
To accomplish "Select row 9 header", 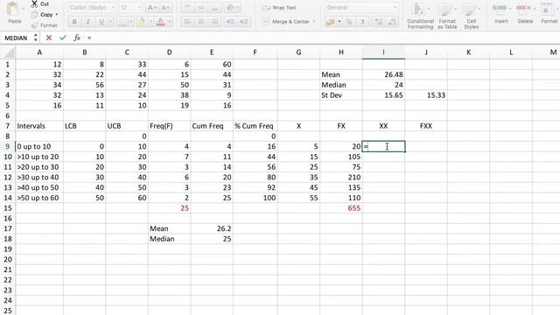I will pos(8,146).
